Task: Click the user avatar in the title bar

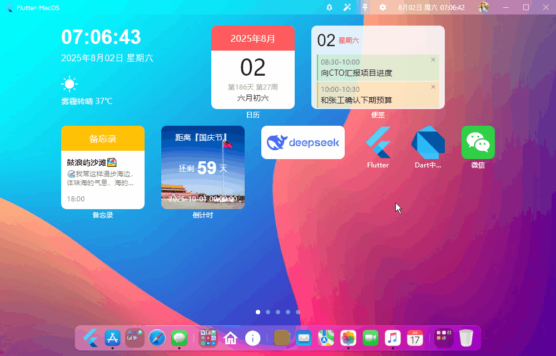Action: click(x=483, y=7)
